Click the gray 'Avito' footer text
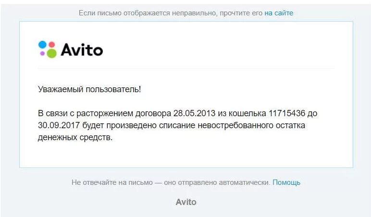 186,202
